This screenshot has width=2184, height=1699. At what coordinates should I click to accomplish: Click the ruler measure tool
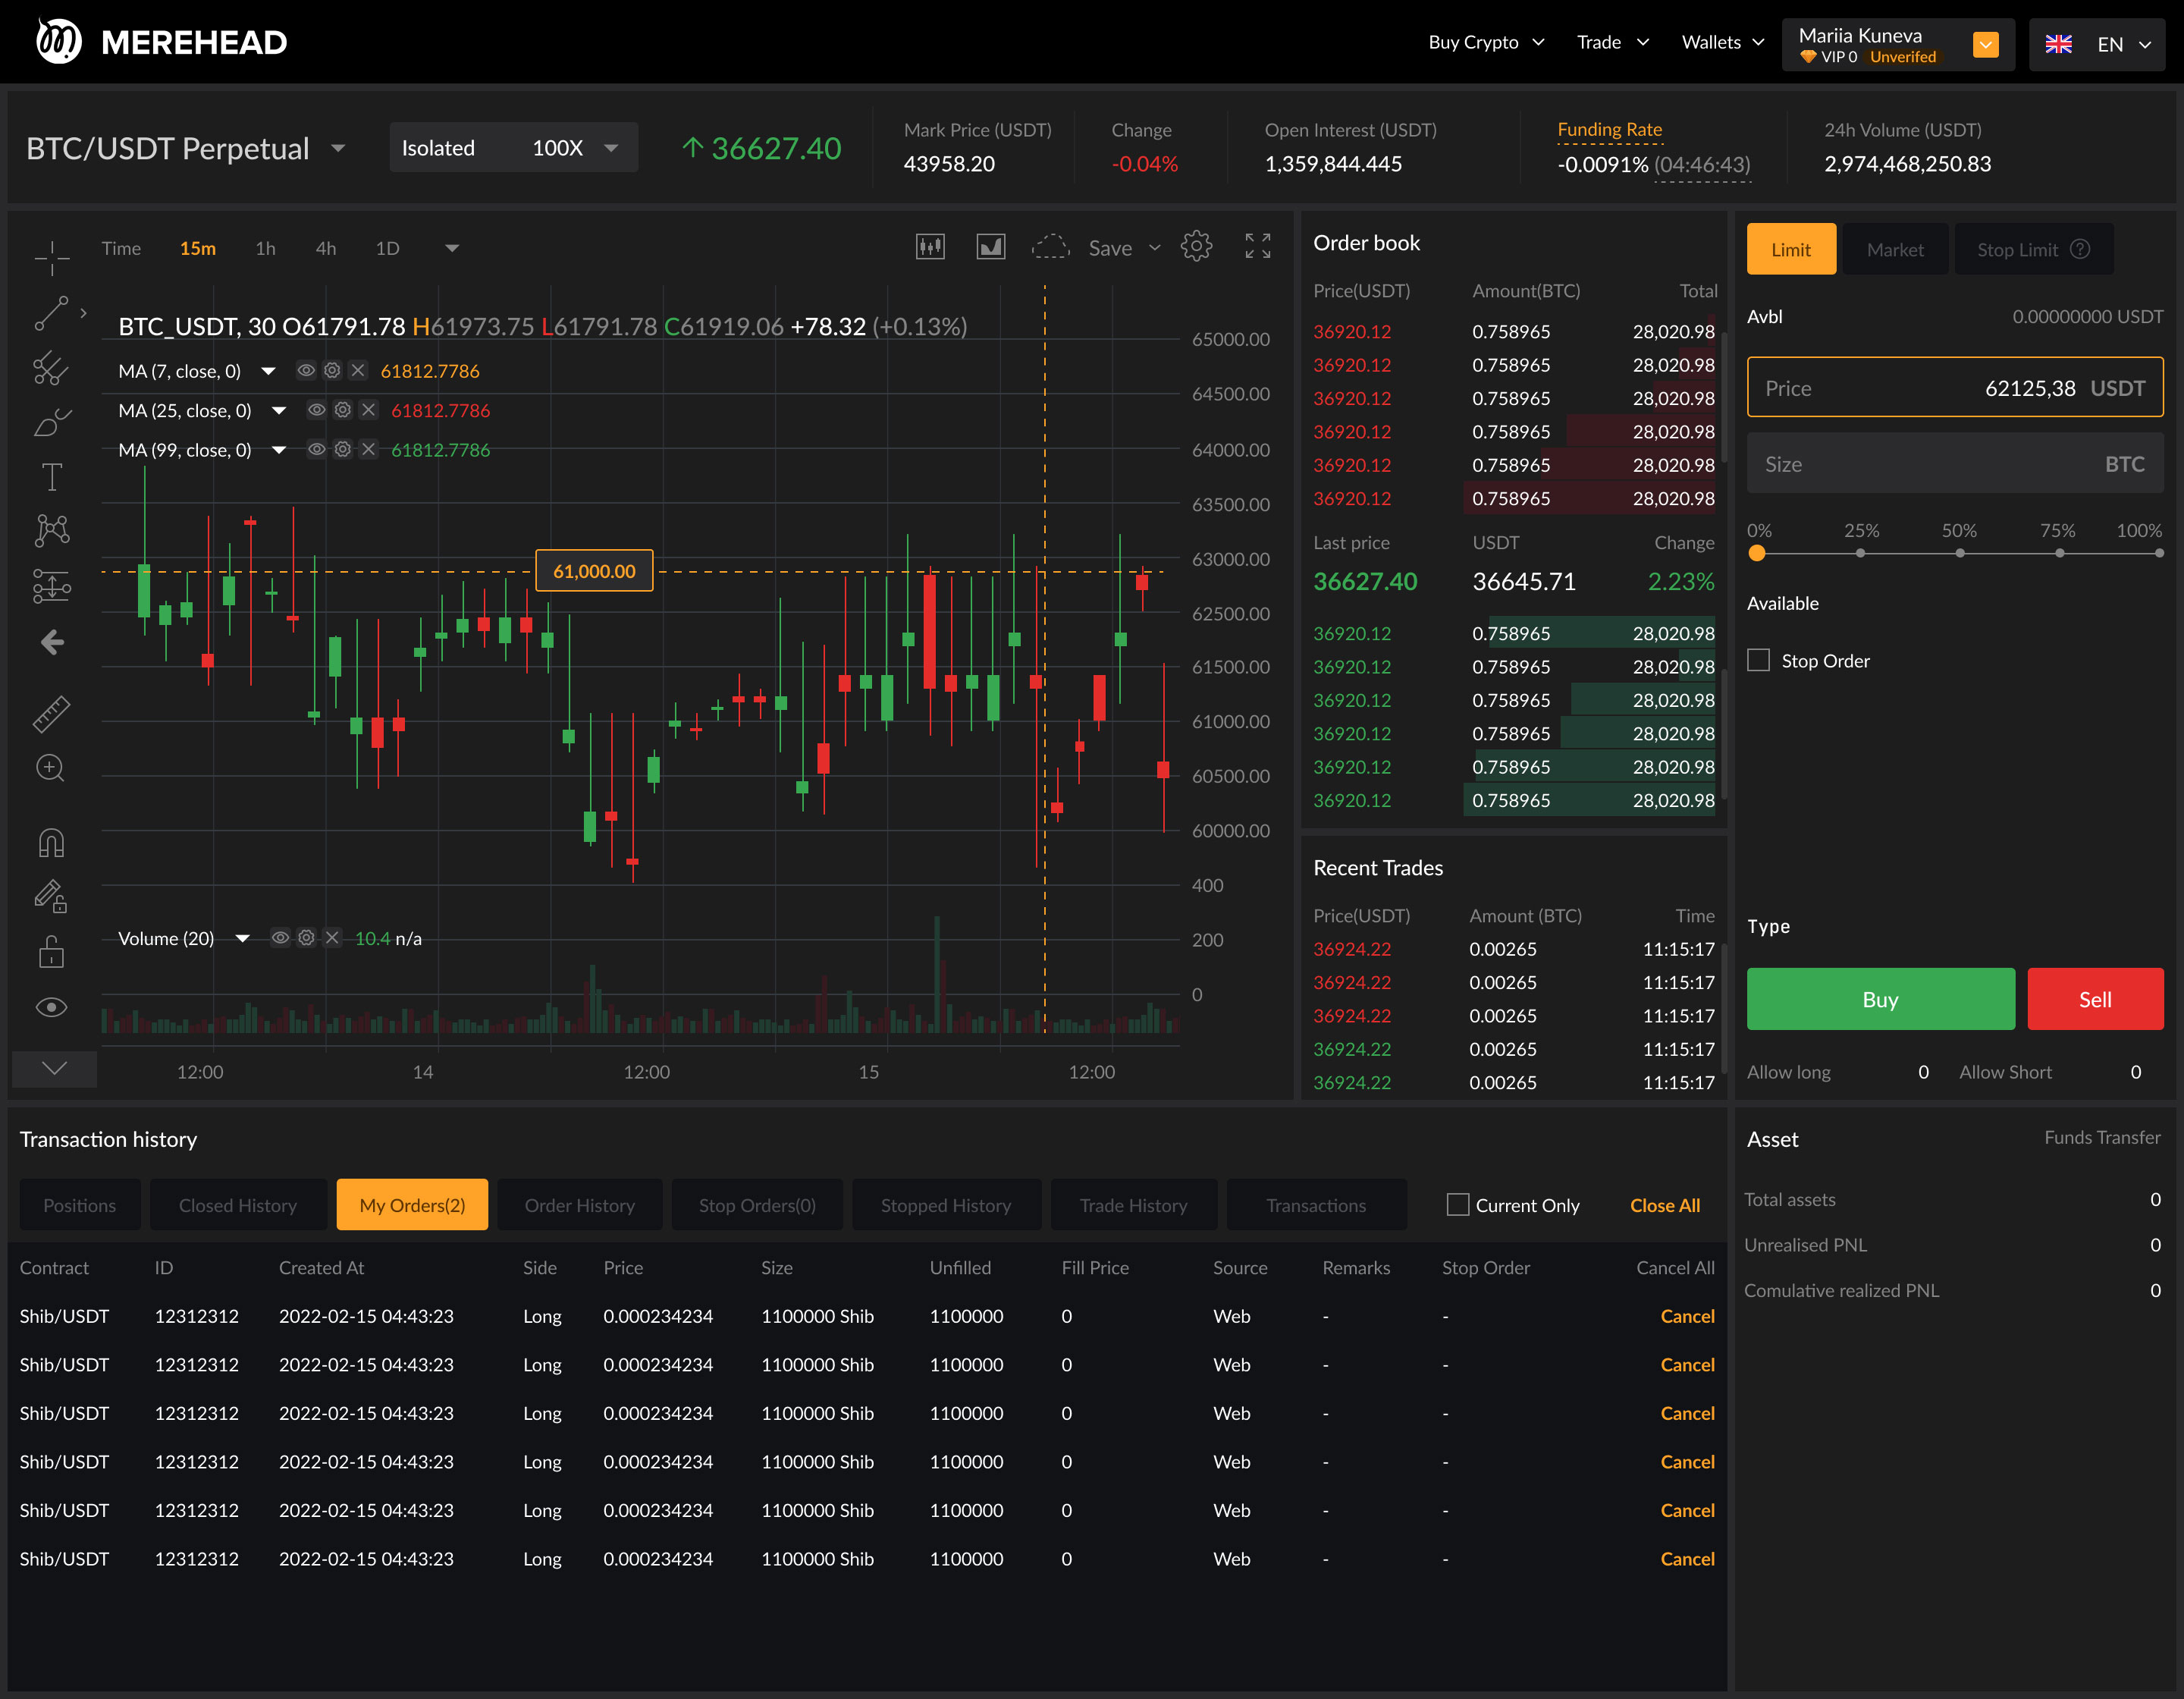(x=51, y=713)
